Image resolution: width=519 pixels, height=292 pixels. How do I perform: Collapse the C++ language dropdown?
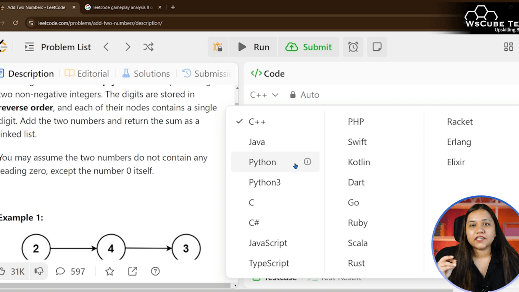[264, 95]
